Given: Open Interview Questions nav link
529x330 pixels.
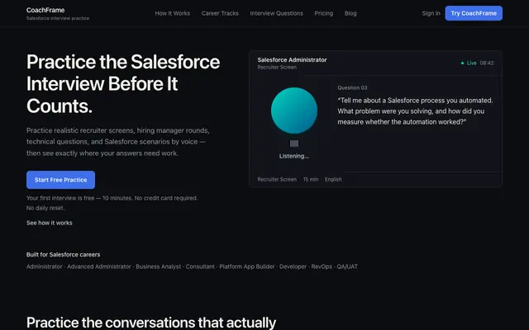Looking at the screenshot, I should pyautogui.click(x=276, y=13).
